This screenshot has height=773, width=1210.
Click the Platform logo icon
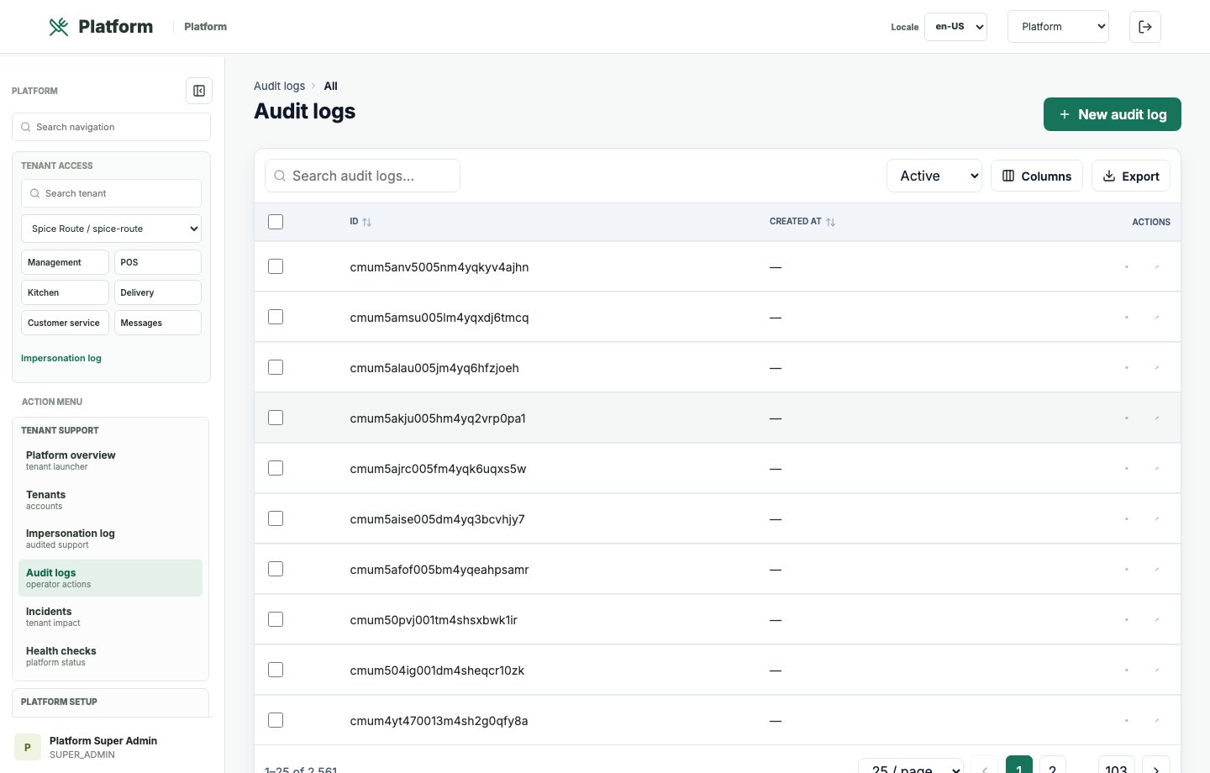point(59,27)
